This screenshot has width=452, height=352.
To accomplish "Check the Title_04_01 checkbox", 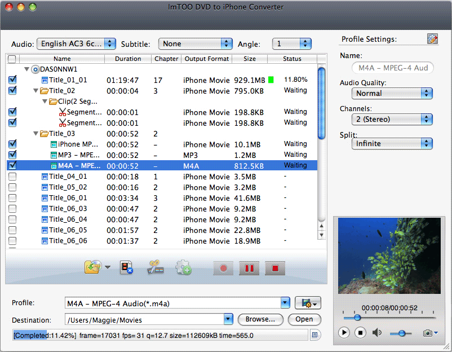I will point(12,177).
